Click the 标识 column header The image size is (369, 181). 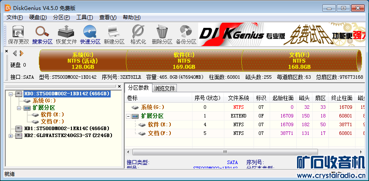click(x=261, y=98)
